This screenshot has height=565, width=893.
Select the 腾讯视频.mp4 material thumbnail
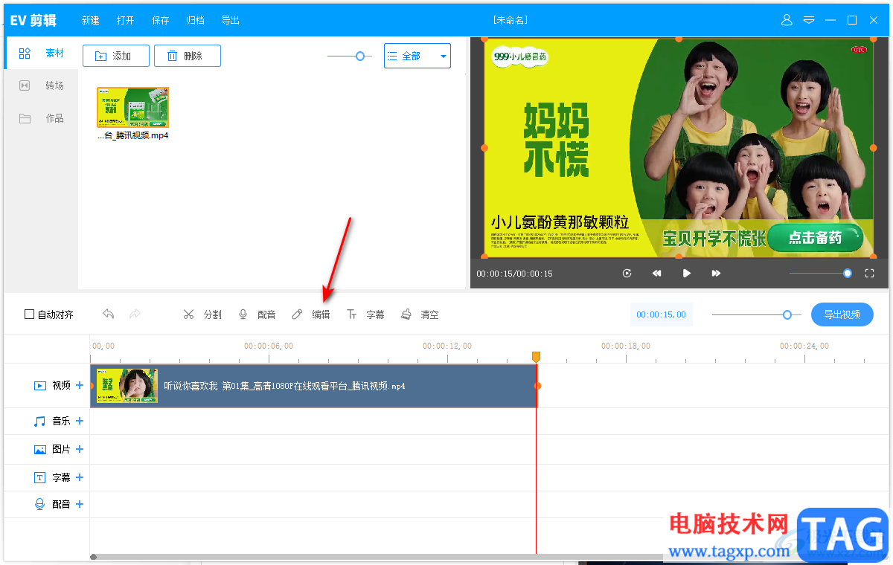click(x=132, y=108)
